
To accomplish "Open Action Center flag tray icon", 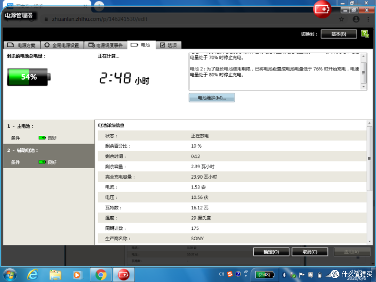I will 301,275.
